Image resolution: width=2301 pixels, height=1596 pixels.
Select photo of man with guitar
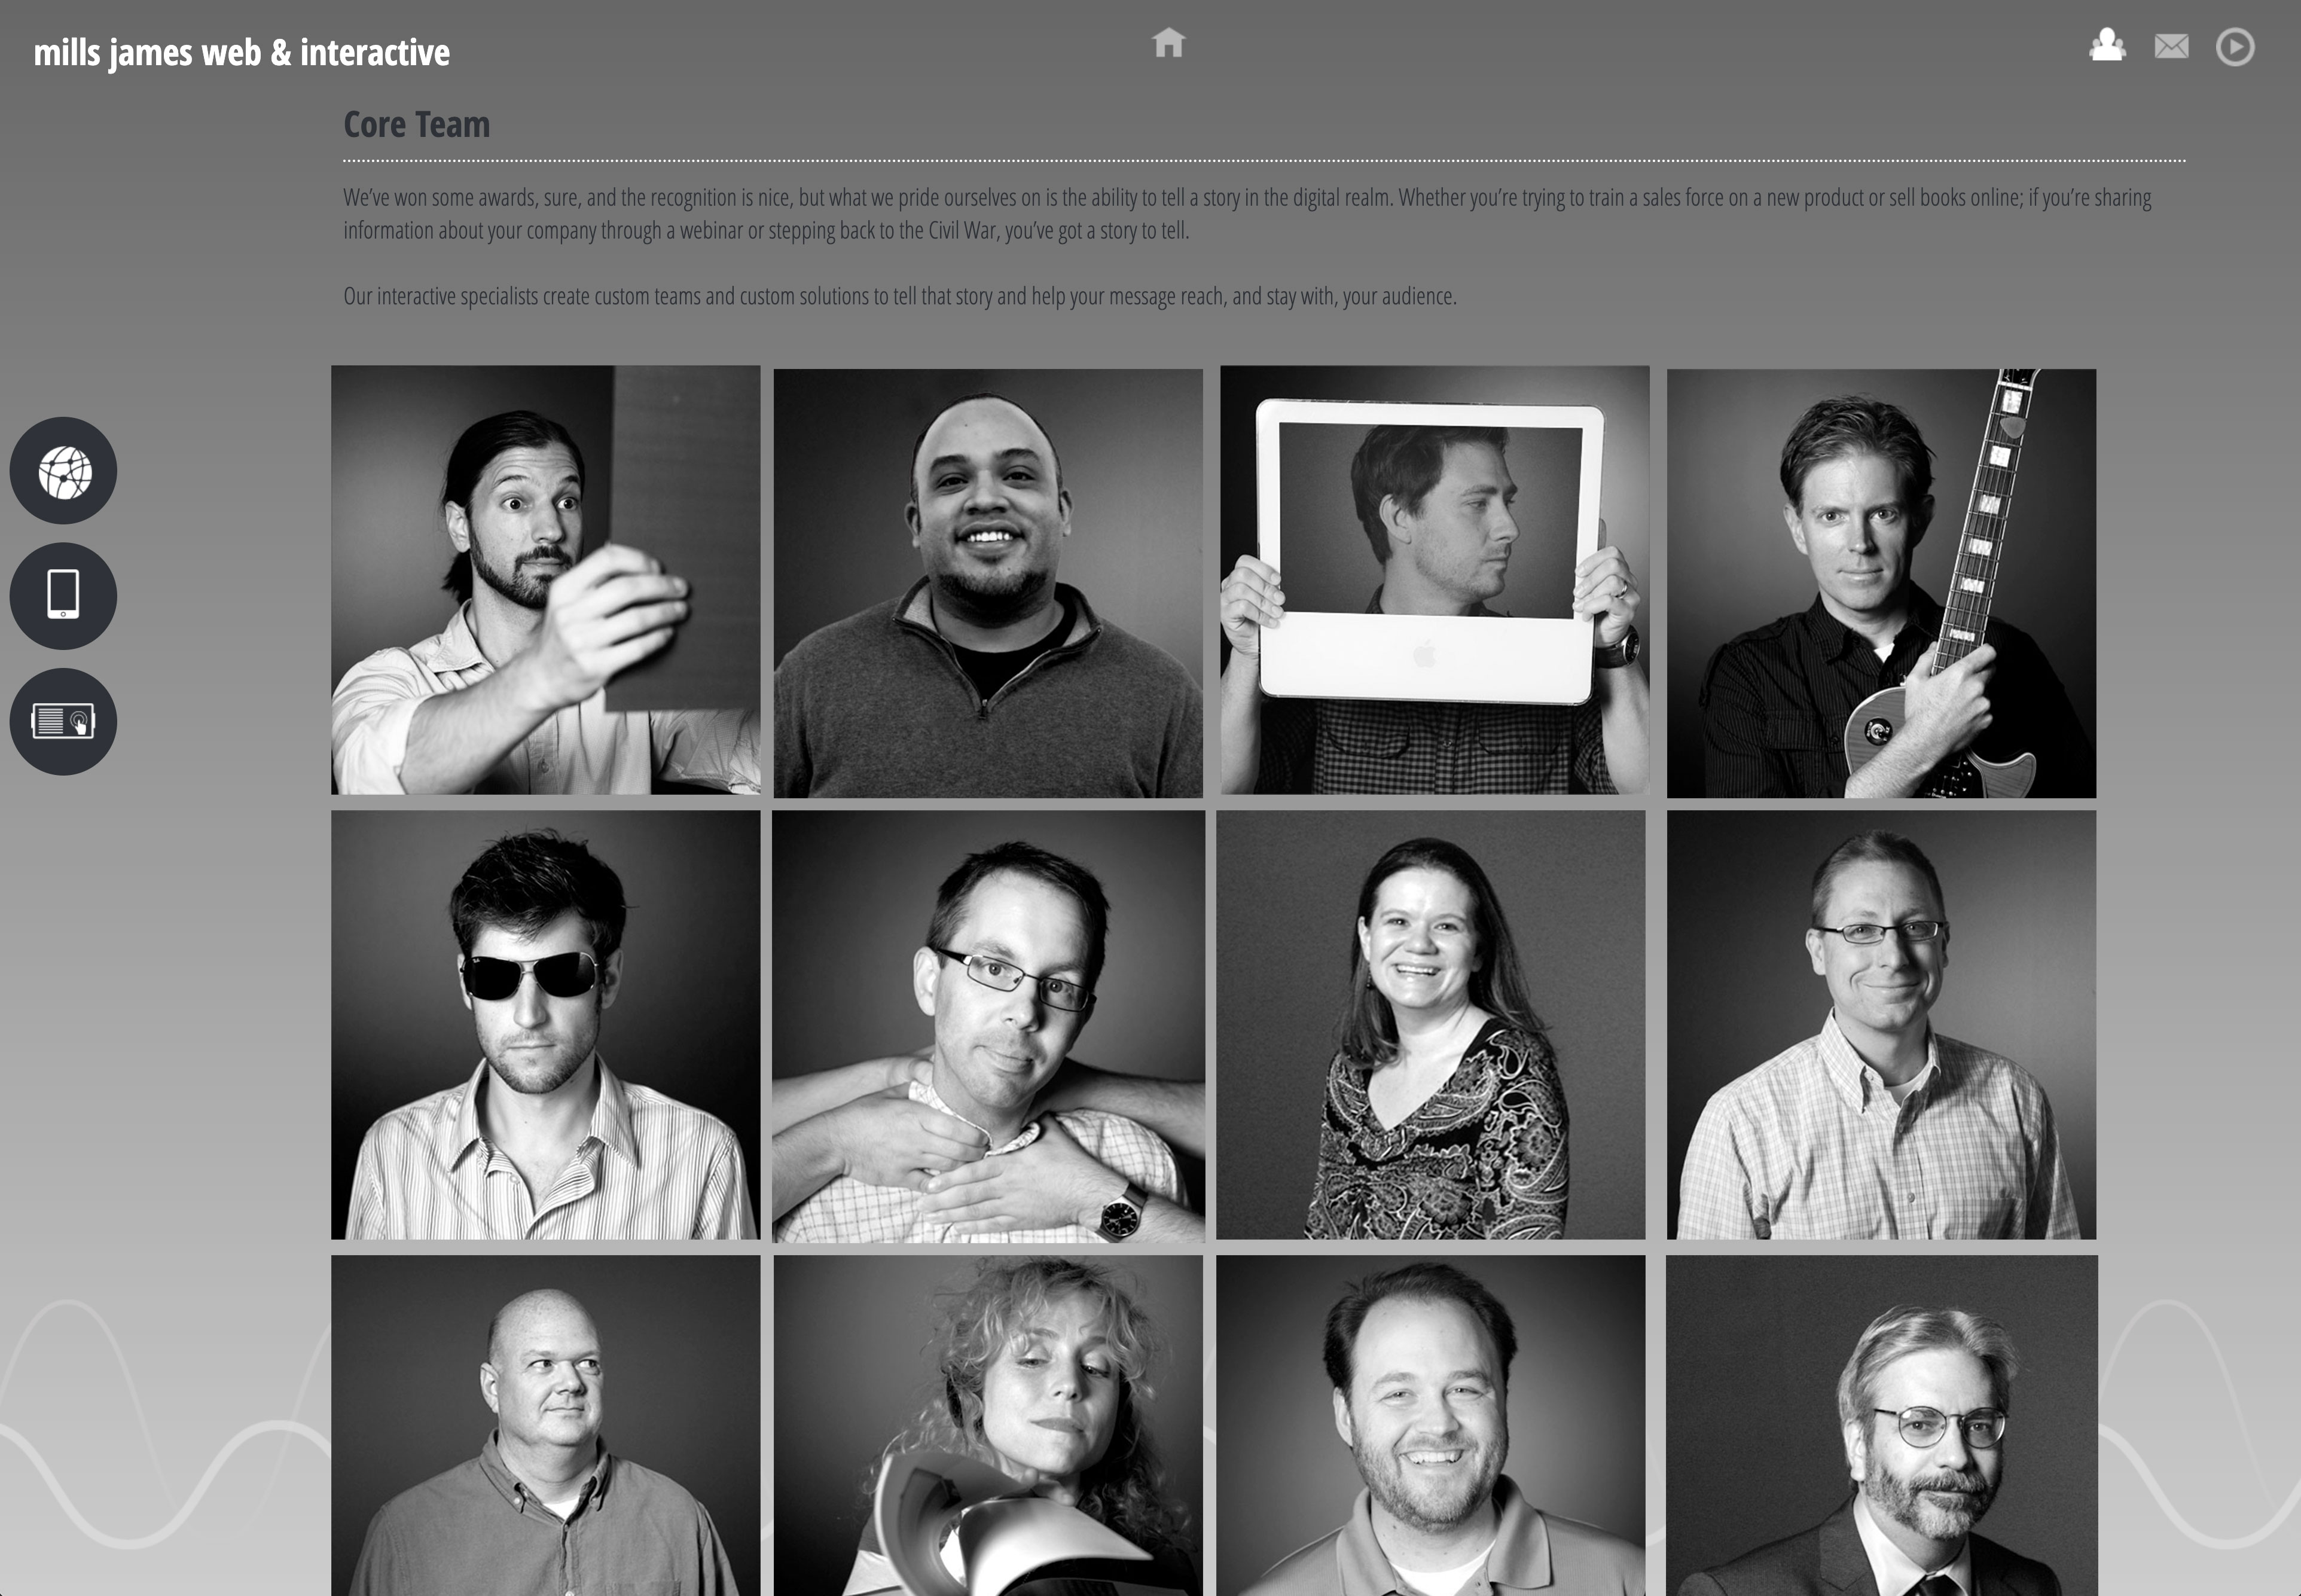(1881, 583)
